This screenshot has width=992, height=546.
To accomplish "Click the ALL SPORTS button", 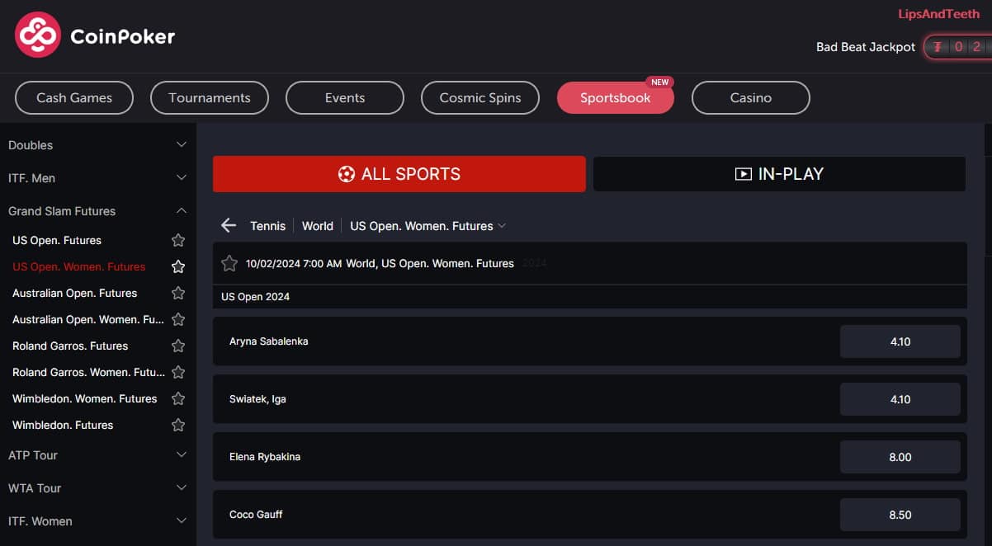I will 399,174.
